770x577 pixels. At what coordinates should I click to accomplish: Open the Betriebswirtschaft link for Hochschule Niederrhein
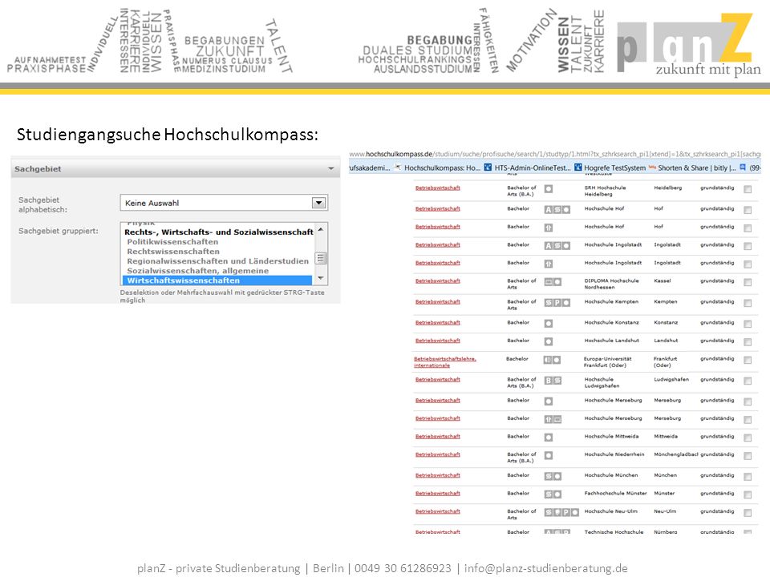(x=438, y=454)
